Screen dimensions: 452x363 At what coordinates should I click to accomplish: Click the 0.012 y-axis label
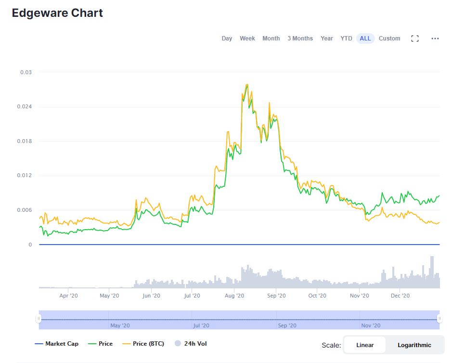point(24,175)
